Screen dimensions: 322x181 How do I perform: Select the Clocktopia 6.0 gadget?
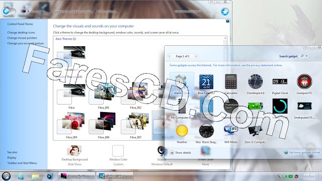click(x=255, y=84)
